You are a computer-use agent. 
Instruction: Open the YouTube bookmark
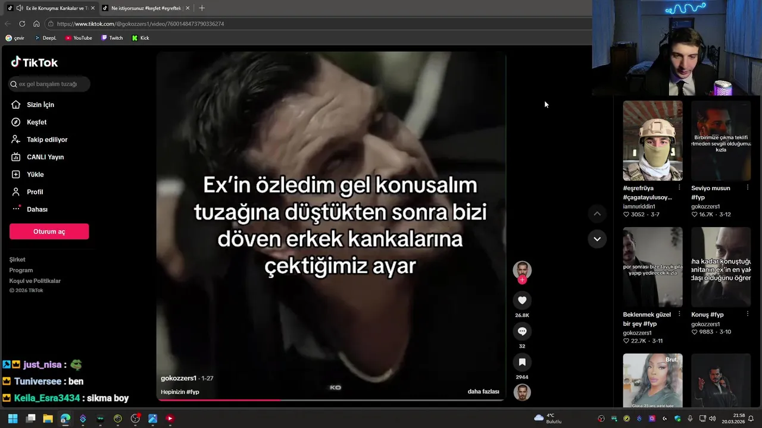pos(79,38)
